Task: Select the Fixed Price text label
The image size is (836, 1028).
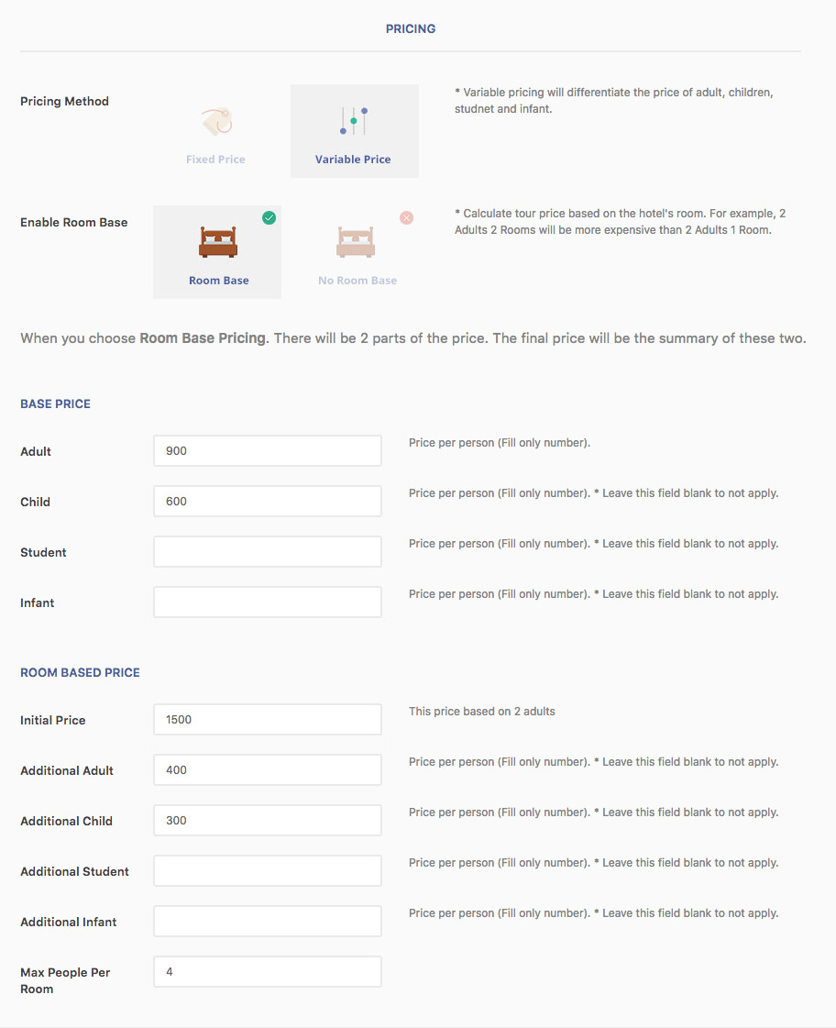Action: [x=215, y=160]
